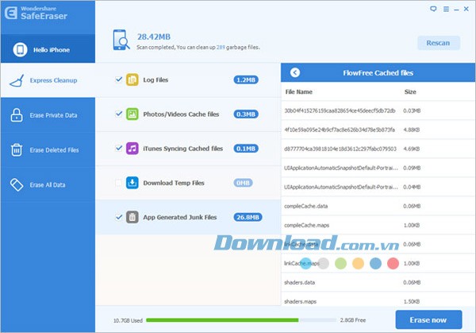Click the 0.1MB iTunes size badge
The image size is (476, 333).
click(246, 149)
